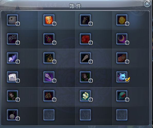Select the gold teal ring ornament icon
The image size is (153, 128).
point(85,96)
